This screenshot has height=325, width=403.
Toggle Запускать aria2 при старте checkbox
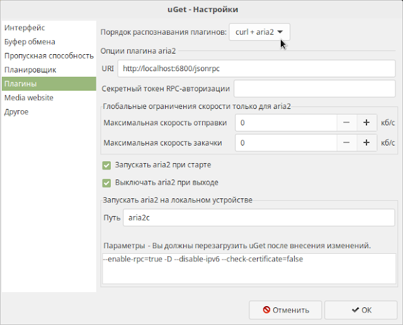(106, 165)
